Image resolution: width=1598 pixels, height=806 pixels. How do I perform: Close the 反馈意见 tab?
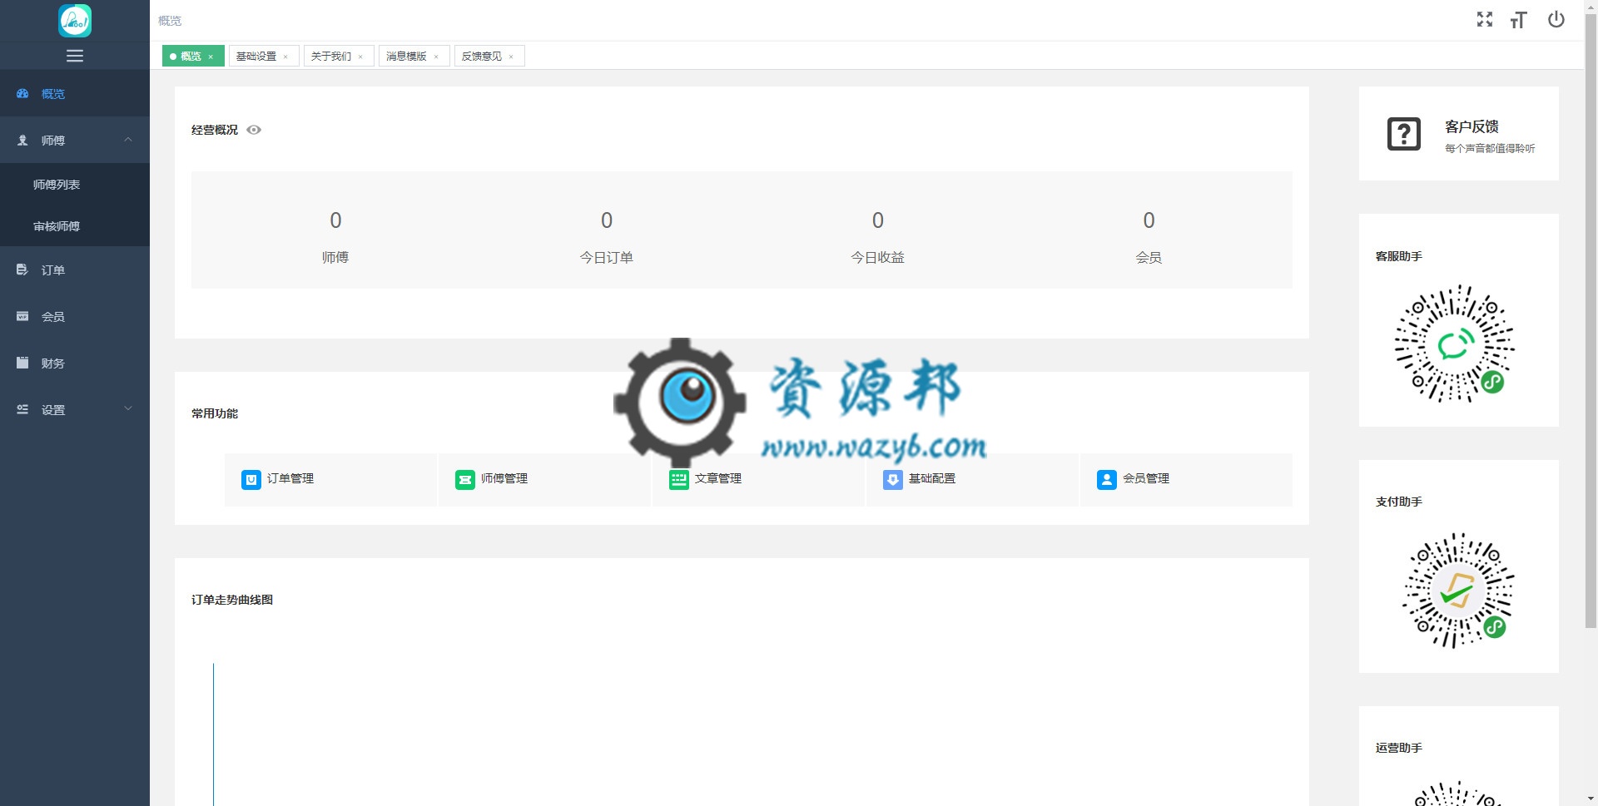511,57
